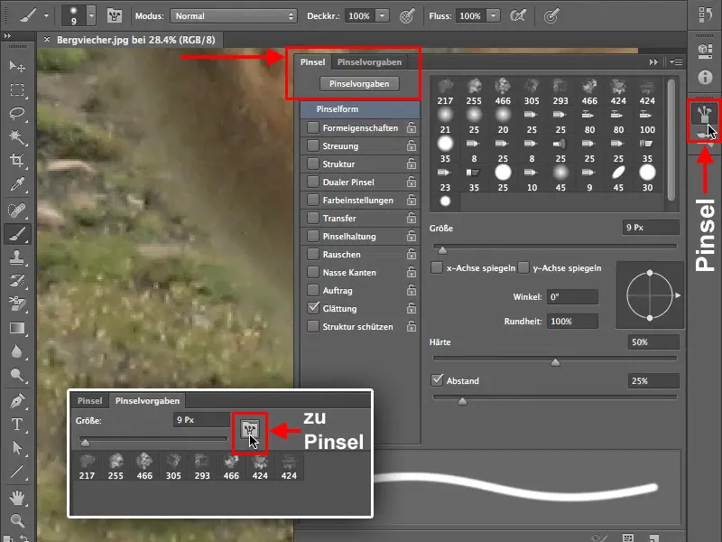
Task: Open the brush panel flyout menu
Action: point(676,61)
